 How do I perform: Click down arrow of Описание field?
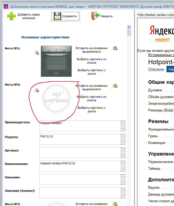click(123, 182)
